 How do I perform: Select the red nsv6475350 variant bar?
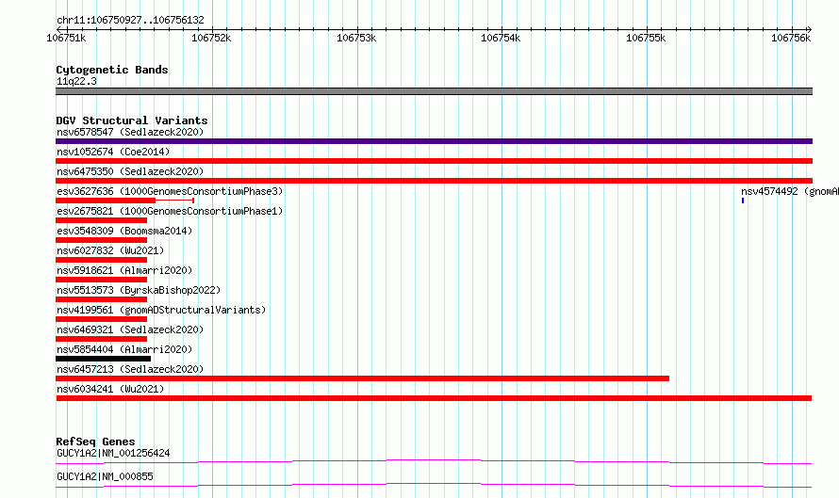click(434, 181)
